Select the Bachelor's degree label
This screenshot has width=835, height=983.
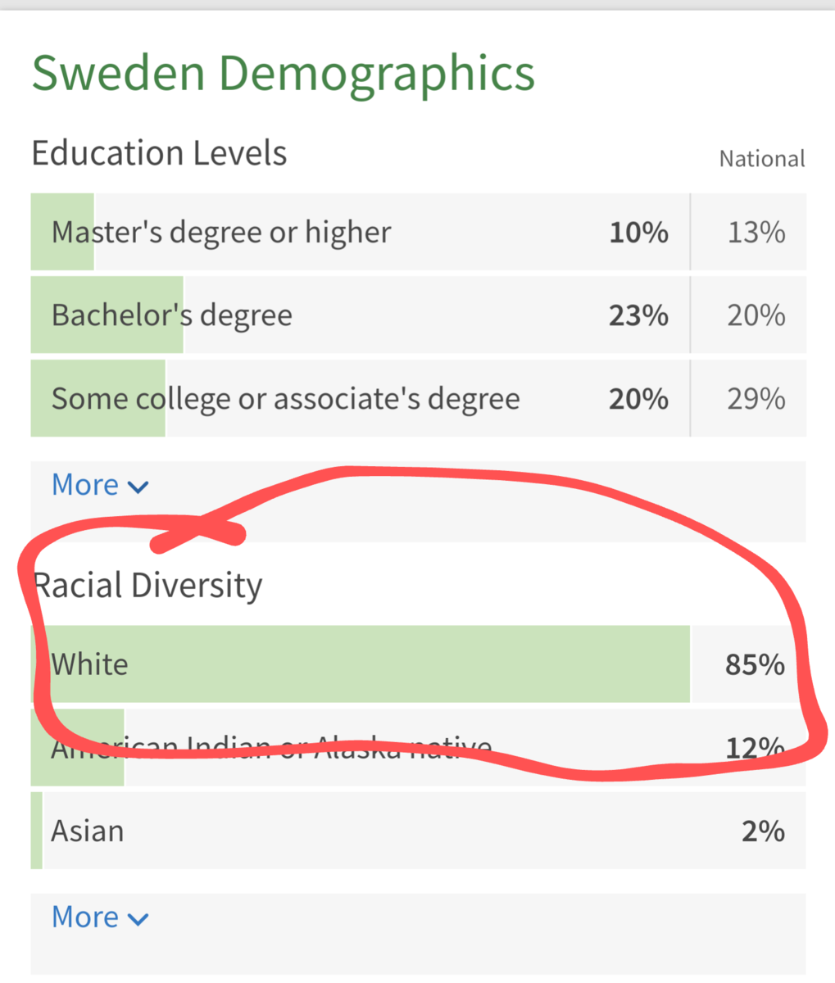point(171,315)
